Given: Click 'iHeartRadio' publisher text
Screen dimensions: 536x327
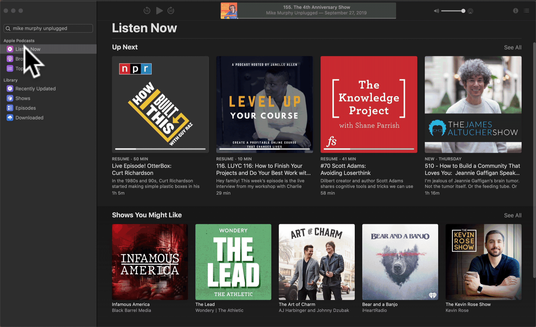Looking at the screenshot, I should tap(374, 310).
